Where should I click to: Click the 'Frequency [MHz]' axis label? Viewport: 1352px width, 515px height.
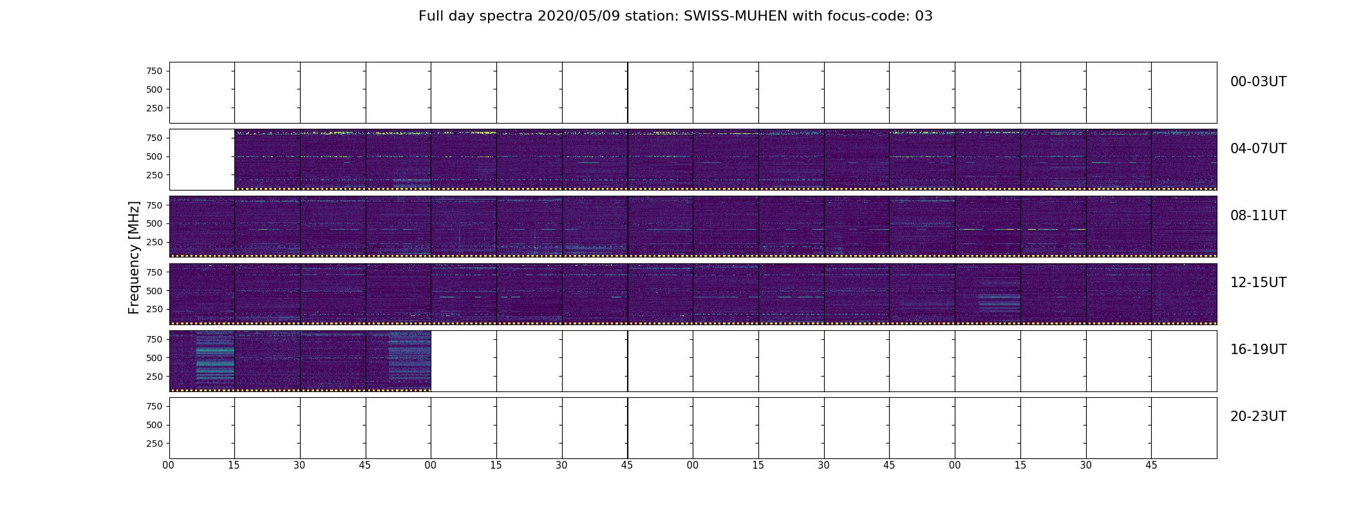[134, 257]
